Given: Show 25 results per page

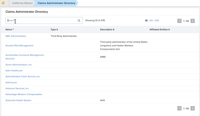Looking at the screenshot, I should [151, 21].
